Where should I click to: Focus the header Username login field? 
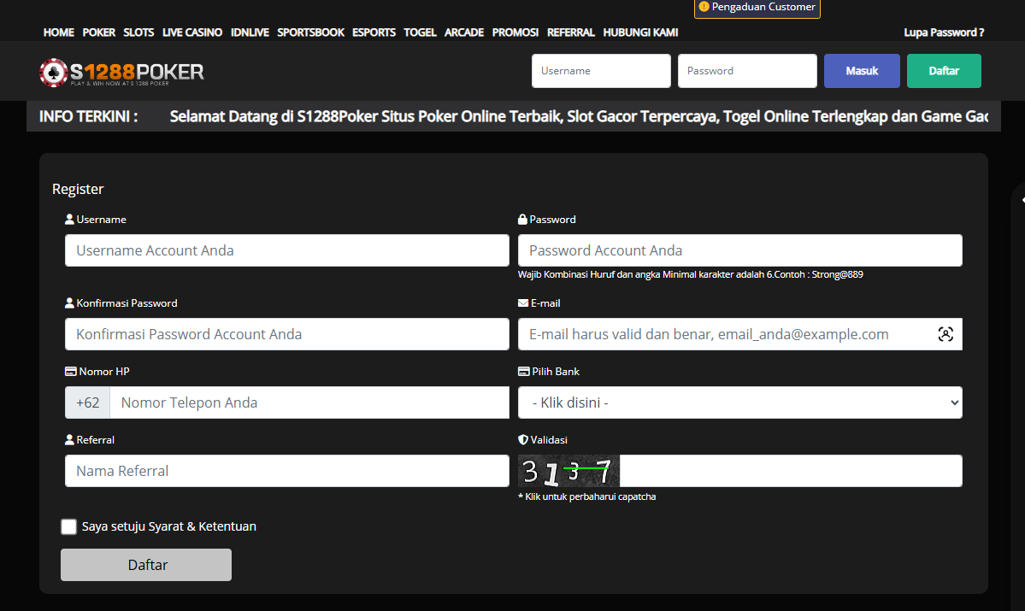coord(601,71)
